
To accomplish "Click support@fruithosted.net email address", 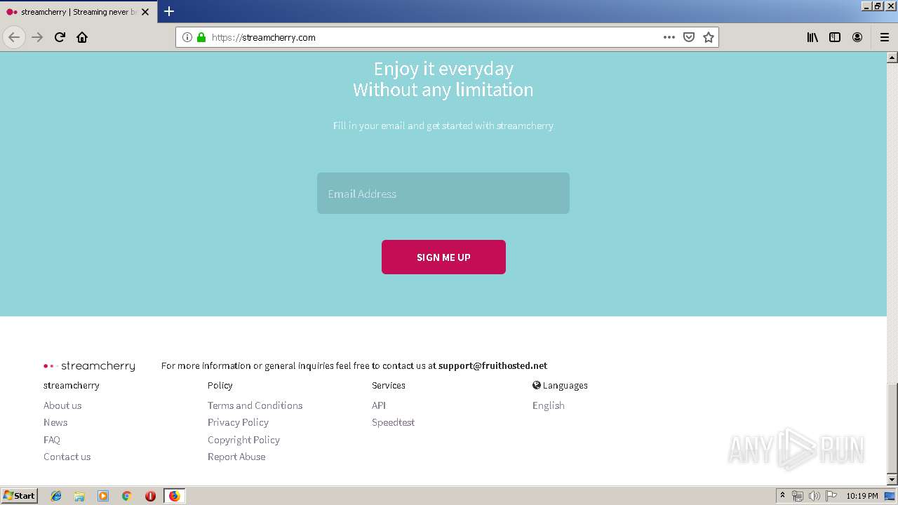I will coord(492,365).
